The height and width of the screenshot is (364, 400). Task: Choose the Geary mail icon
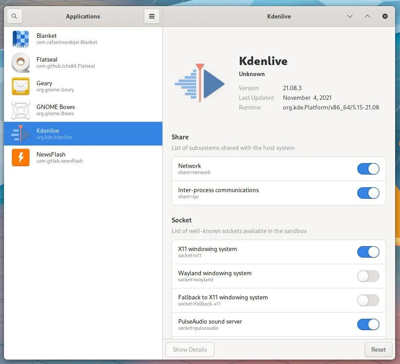pos(21,87)
